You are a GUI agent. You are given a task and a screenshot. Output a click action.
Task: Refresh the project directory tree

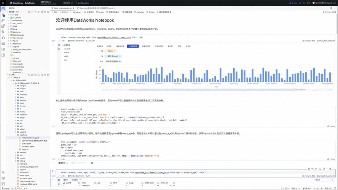tap(45, 12)
